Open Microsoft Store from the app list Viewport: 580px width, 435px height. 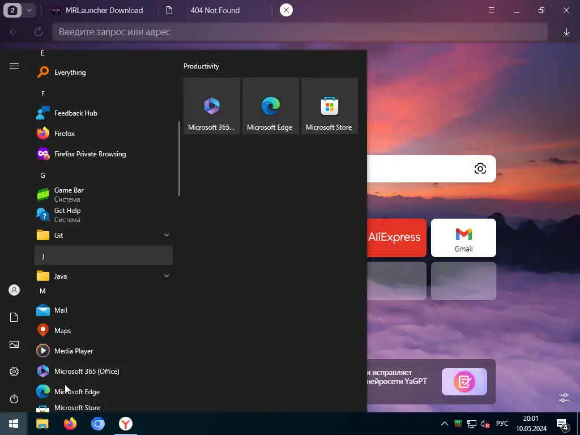click(104, 407)
